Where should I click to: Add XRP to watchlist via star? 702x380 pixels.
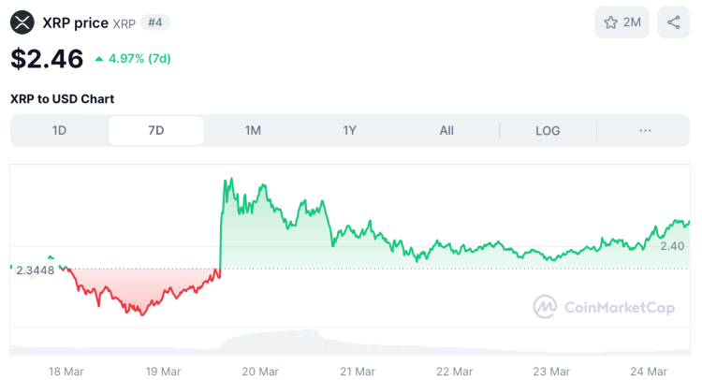coord(611,22)
